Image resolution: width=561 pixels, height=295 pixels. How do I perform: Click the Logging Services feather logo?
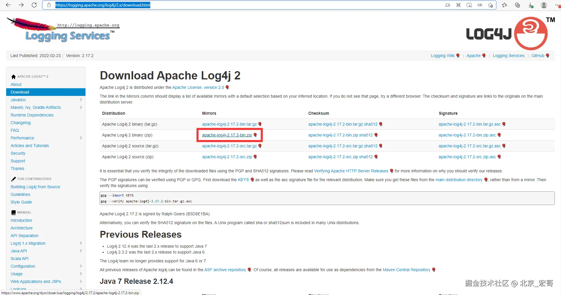click(63, 30)
